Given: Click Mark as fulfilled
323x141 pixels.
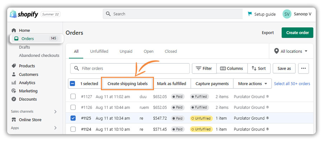Looking at the screenshot, I should tap(172, 84).
